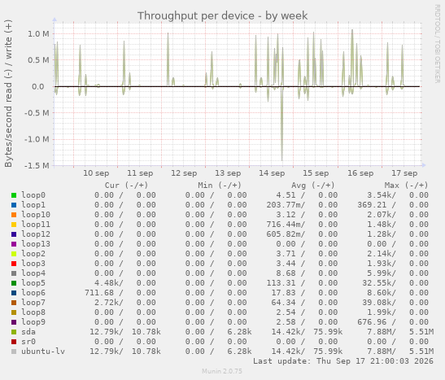Screen dimensions: 445x380
Task: Select the 'loop0' legend label
Action: (x=33, y=195)
